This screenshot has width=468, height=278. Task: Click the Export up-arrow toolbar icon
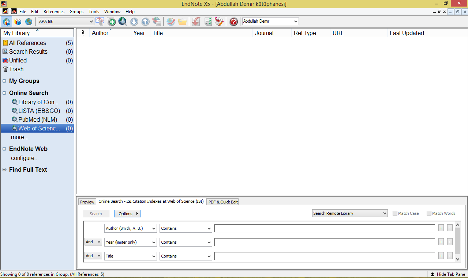(146, 22)
